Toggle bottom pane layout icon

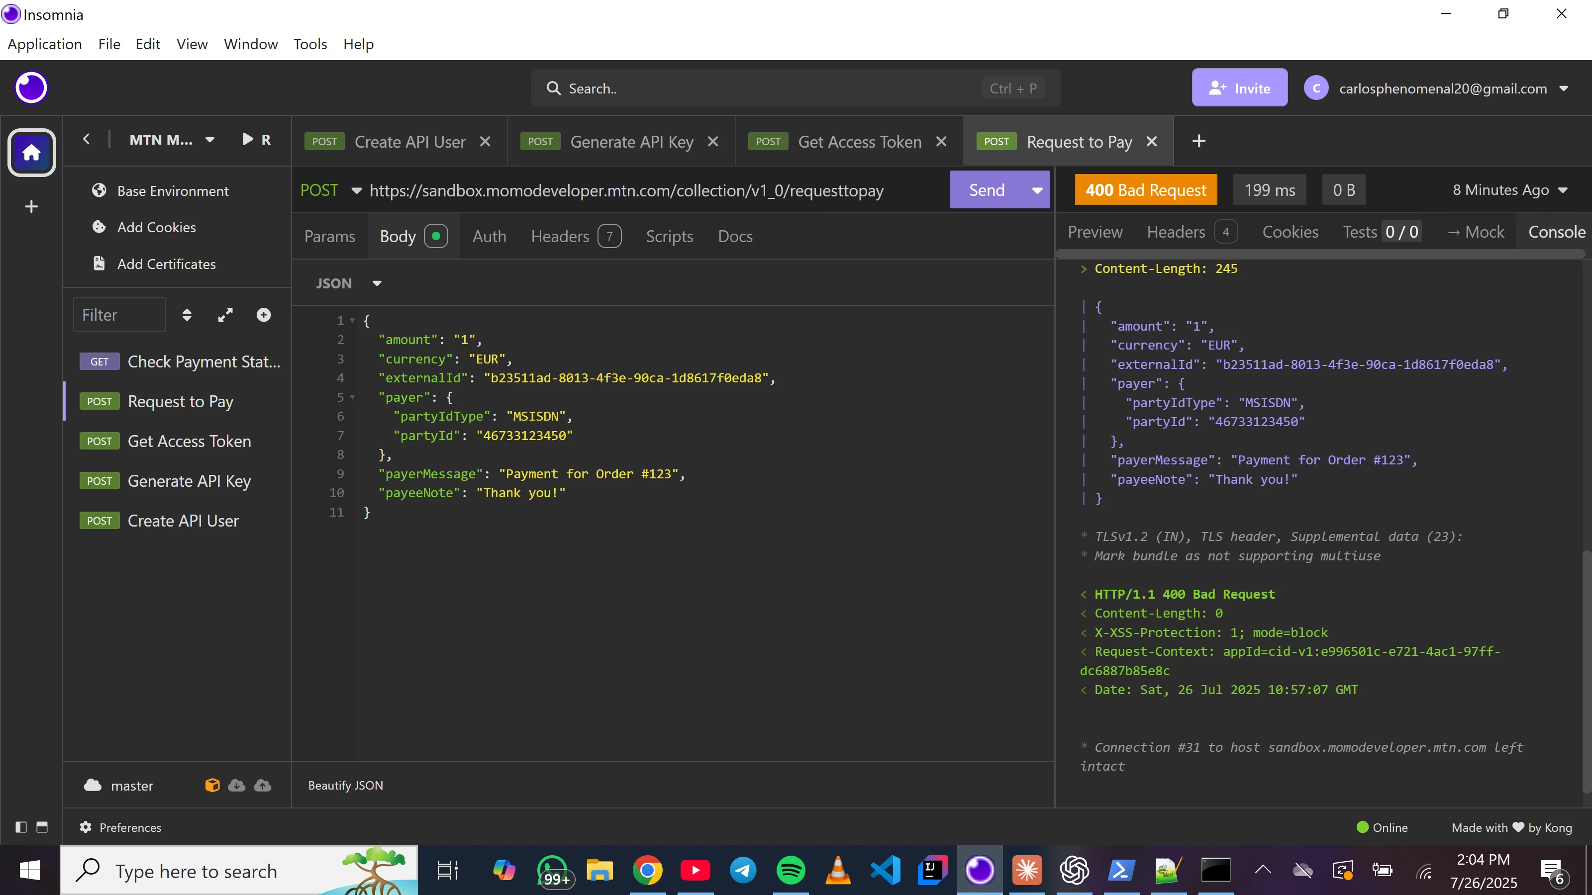click(42, 827)
